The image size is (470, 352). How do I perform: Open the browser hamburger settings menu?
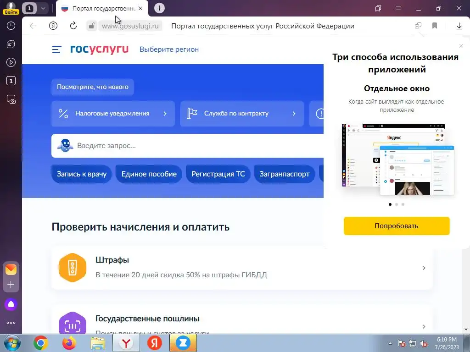pos(398,8)
